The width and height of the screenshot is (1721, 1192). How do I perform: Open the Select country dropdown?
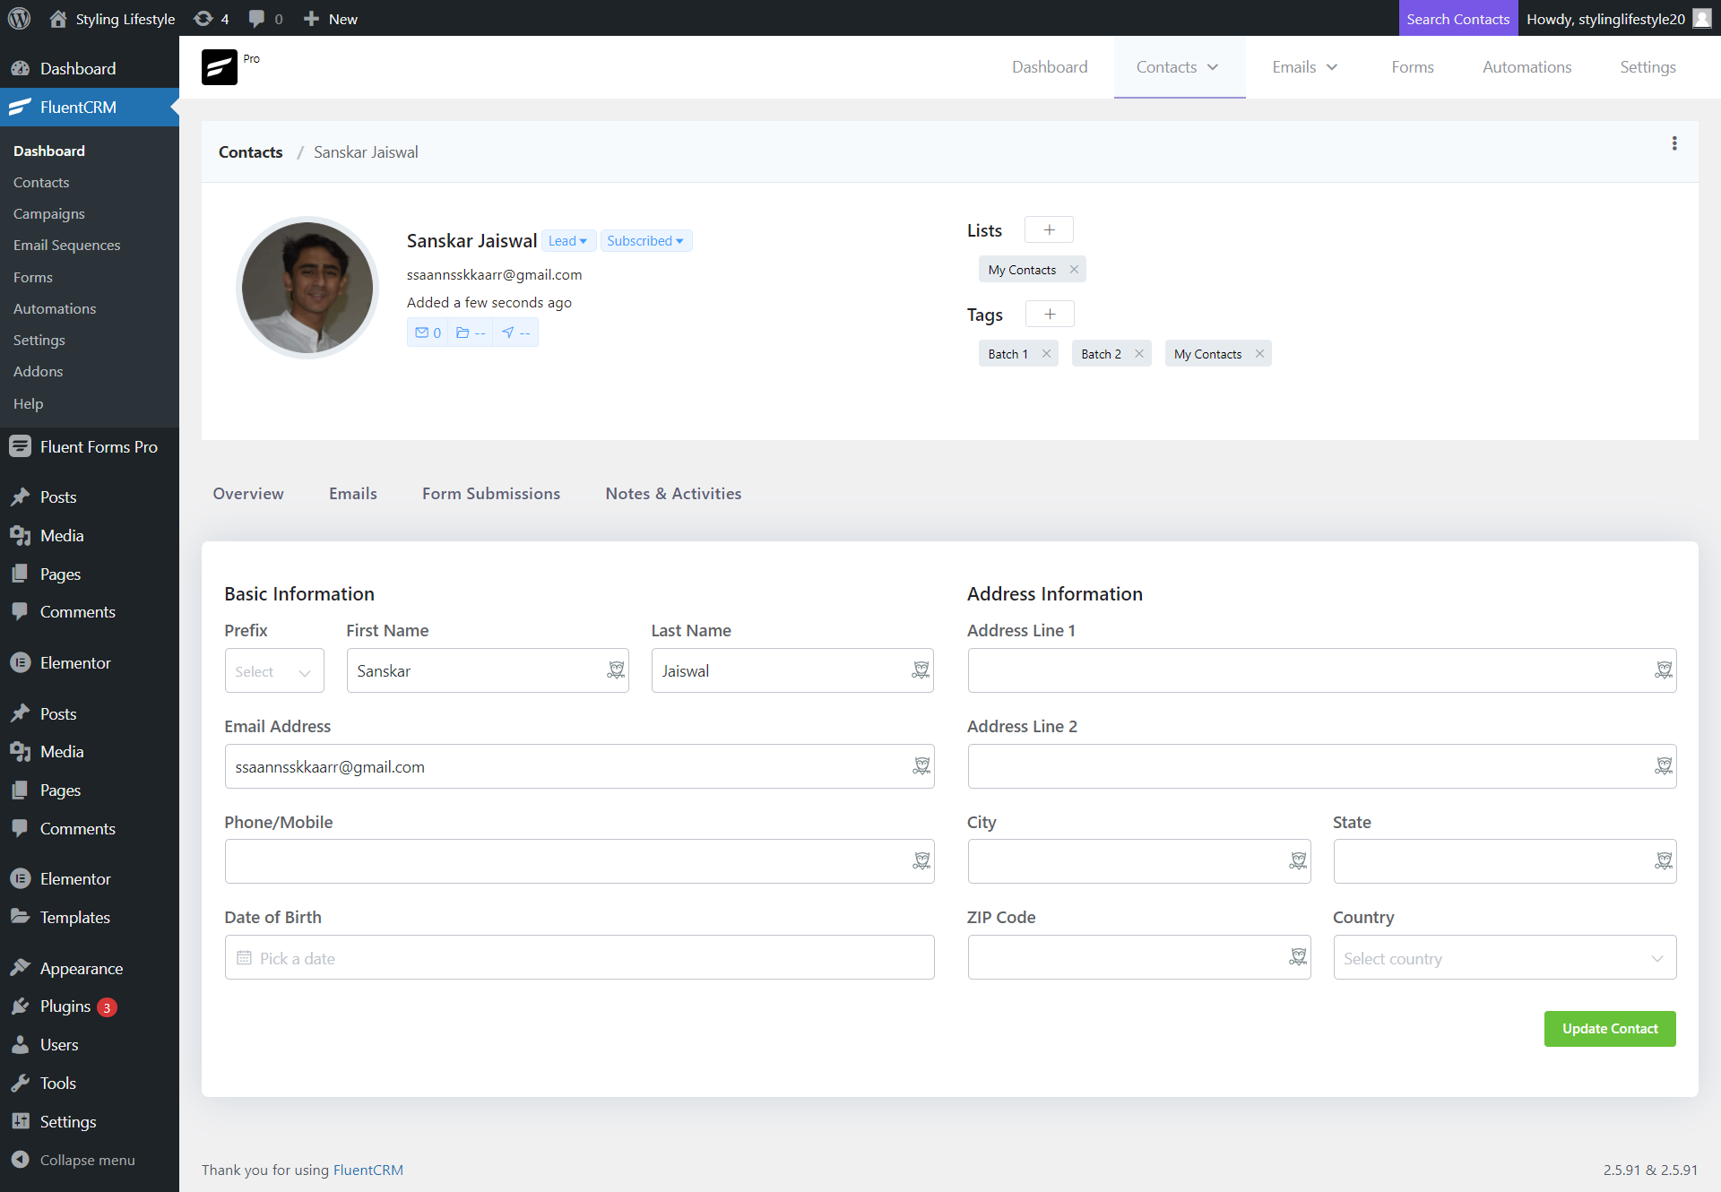[x=1505, y=958]
